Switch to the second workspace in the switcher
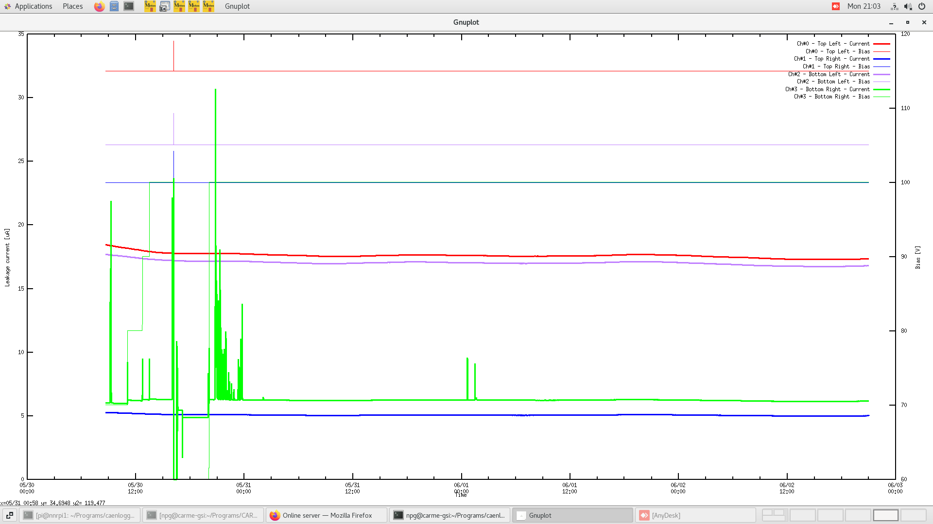933x524 pixels. (x=802, y=515)
